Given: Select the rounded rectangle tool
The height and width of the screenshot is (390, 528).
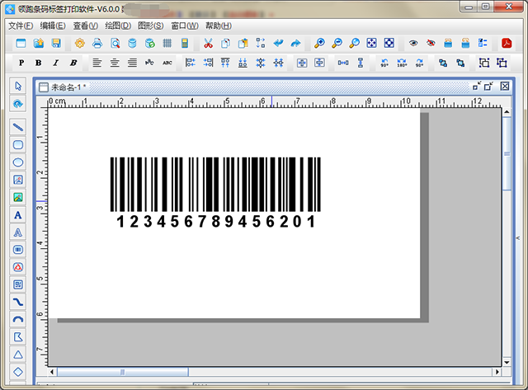Looking at the screenshot, I should tap(18, 144).
